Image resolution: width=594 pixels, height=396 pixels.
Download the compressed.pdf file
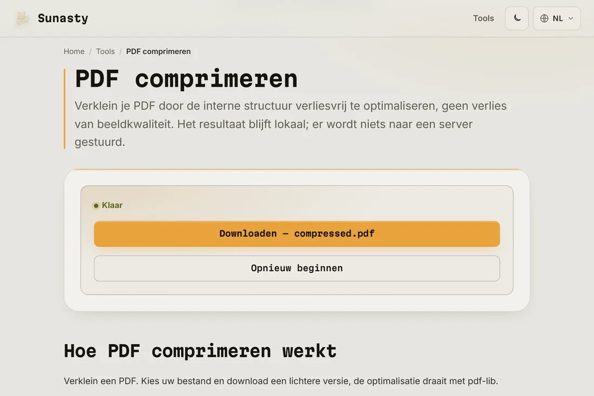(297, 234)
